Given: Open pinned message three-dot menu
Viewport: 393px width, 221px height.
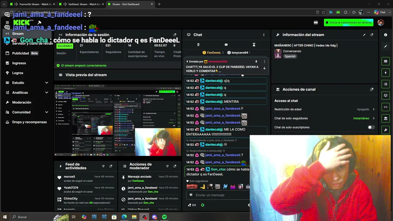Looking at the screenshot, I should pyautogui.click(x=264, y=62).
